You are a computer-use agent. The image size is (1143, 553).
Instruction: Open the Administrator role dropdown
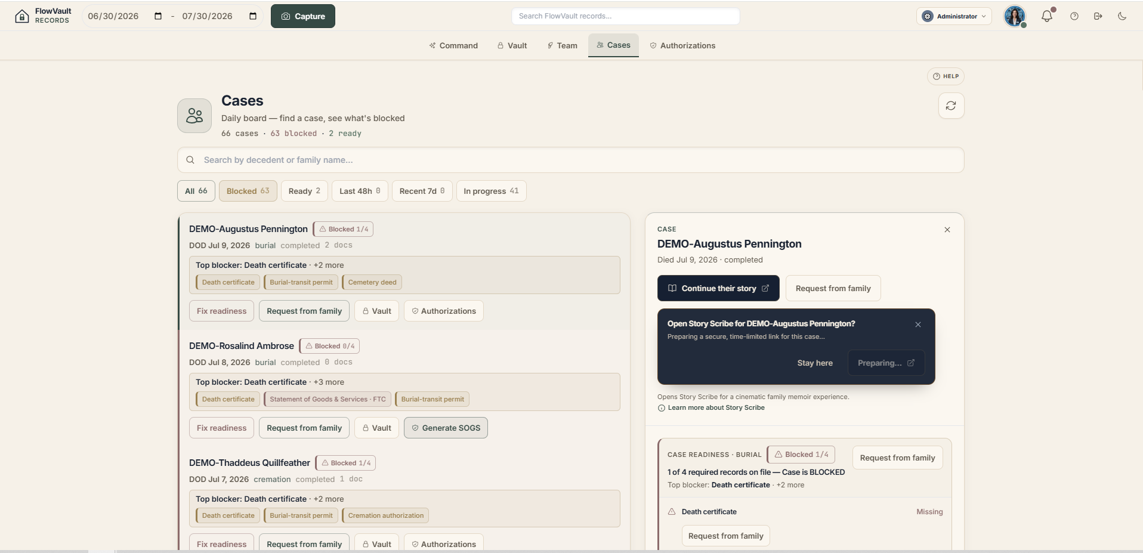tap(954, 16)
